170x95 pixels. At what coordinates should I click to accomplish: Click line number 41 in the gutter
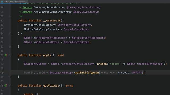2,64
